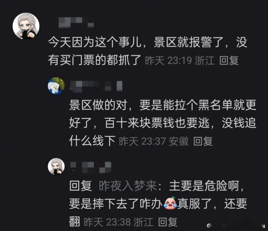The image size is (268, 231).
Task: Open the blurred username of the first commenter
Action: (76, 22)
